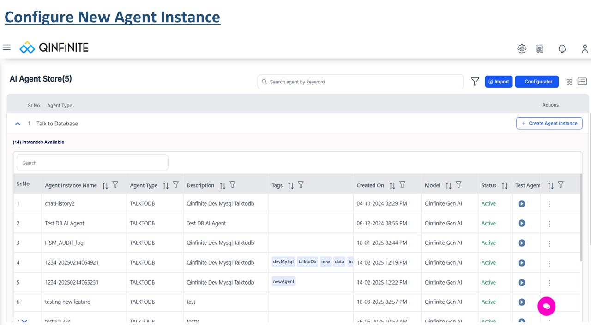Open the settings gear icon in header
This screenshot has width=591, height=332.
click(522, 48)
